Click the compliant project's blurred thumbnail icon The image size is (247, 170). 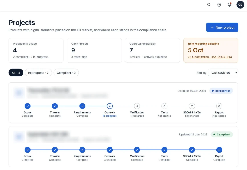19,136
